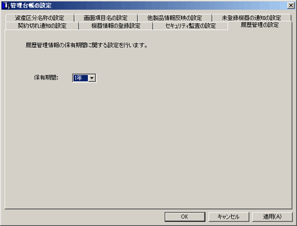This screenshot has width=297, height=226.
Task: Open the 機器情報の登録設定 tab
Action: tap(116, 26)
